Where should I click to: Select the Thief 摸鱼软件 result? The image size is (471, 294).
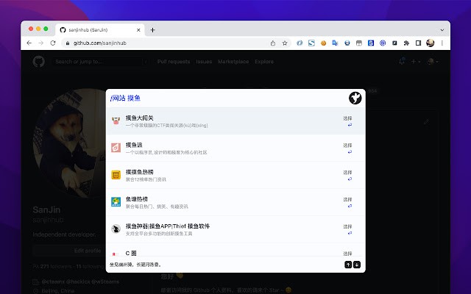tap(235, 229)
